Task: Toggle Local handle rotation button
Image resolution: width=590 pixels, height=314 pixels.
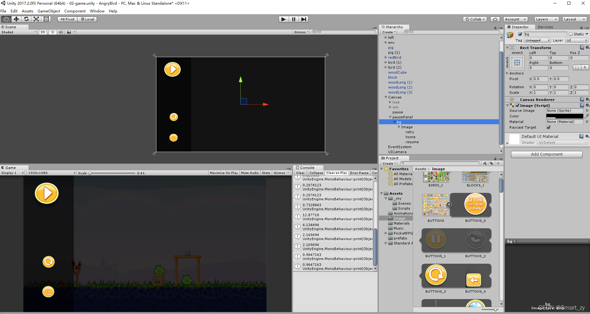Action: [87, 19]
